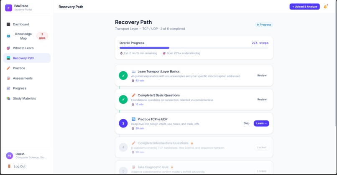Image resolution: width=337 pixels, height=175 pixels.
Task: Click 'Learn Transport Layer Basics' title
Action: tap(158, 72)
